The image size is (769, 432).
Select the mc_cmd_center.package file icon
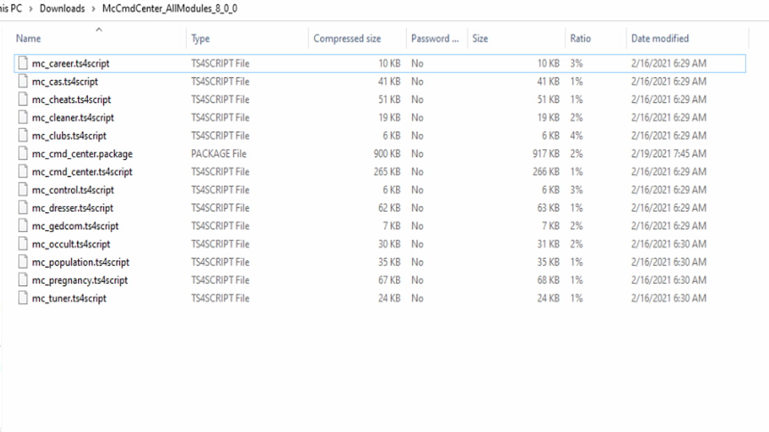tap(23, 154)
